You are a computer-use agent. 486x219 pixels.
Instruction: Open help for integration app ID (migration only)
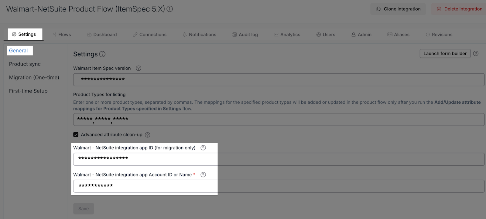coord(203,148)
